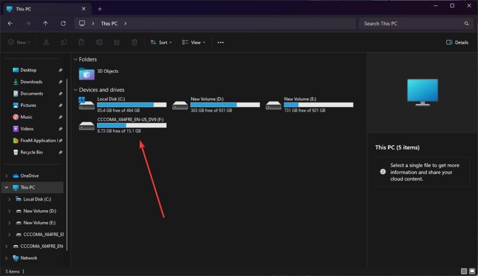478x276 pixels.
Task: Select the Local Disk (C:) drive
Action: click(x=122, y=104)
